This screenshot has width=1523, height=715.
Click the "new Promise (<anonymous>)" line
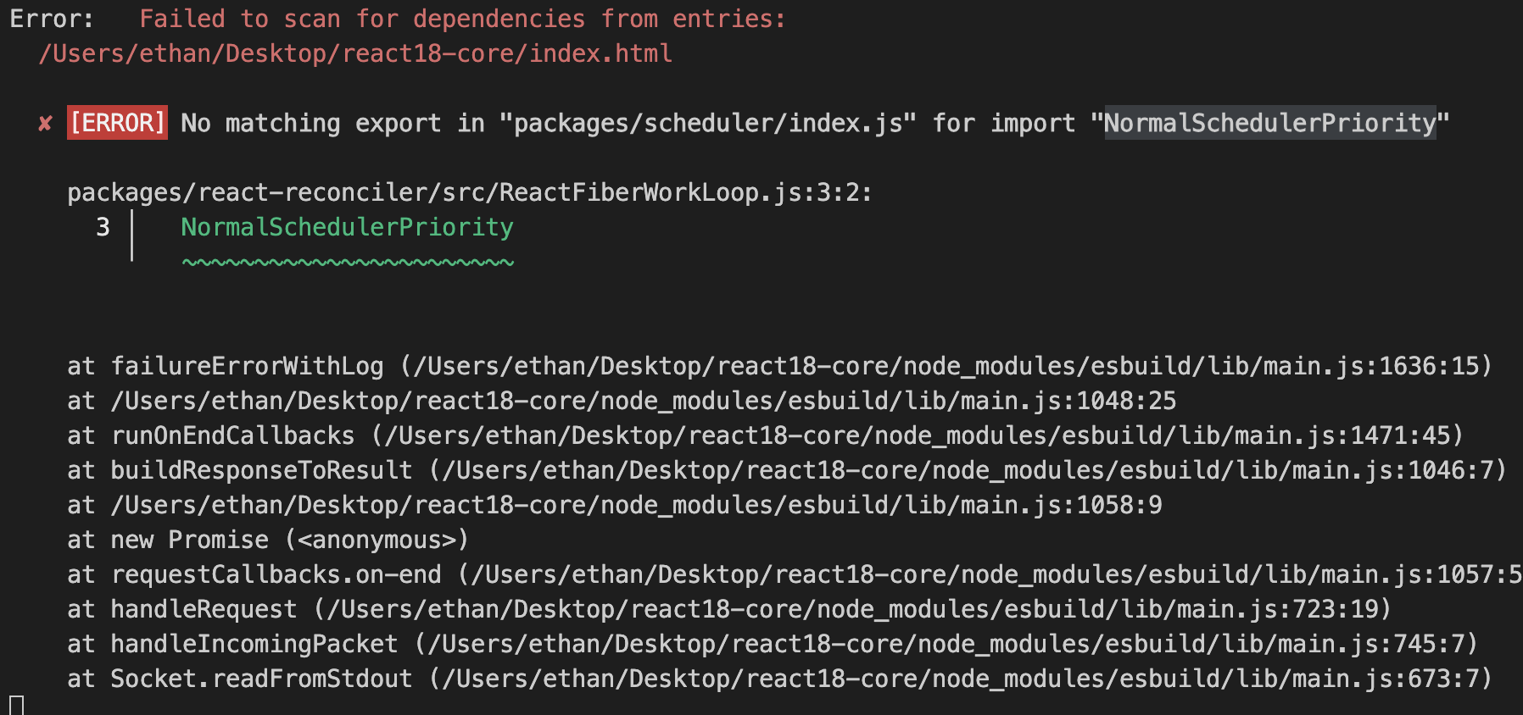pyautogui.click(x=268, y=540)
